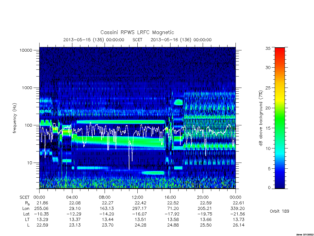Click the "20" color scale value

268,108
